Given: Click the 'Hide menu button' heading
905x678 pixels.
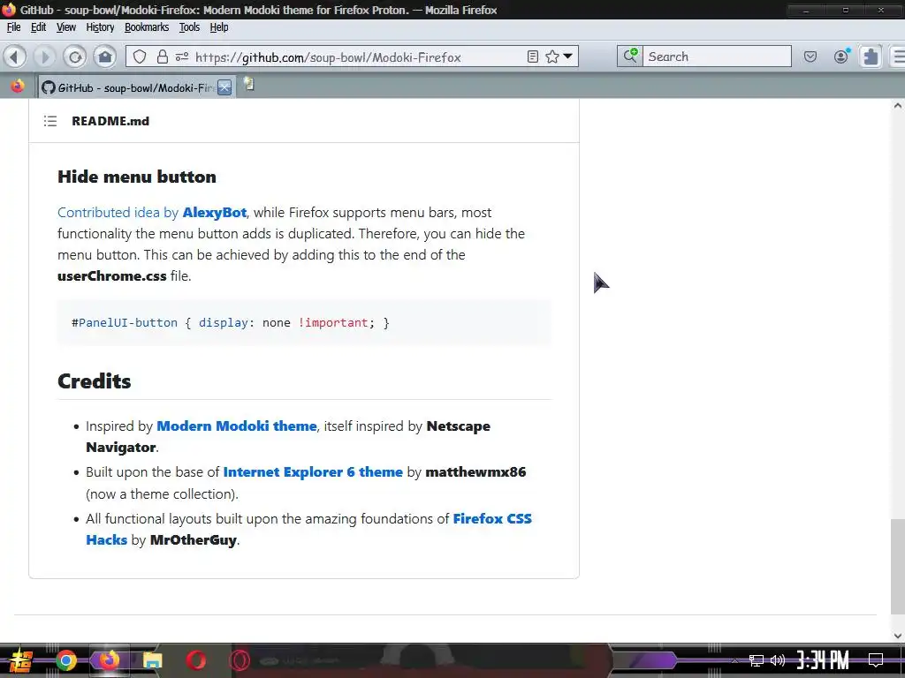Looking at the screenshot, I should 137,177.
